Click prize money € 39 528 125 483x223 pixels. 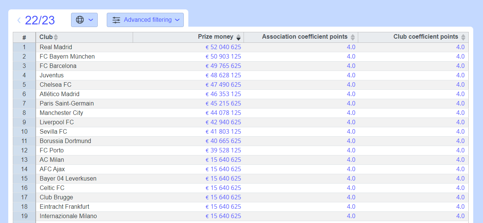pos(223,151)
